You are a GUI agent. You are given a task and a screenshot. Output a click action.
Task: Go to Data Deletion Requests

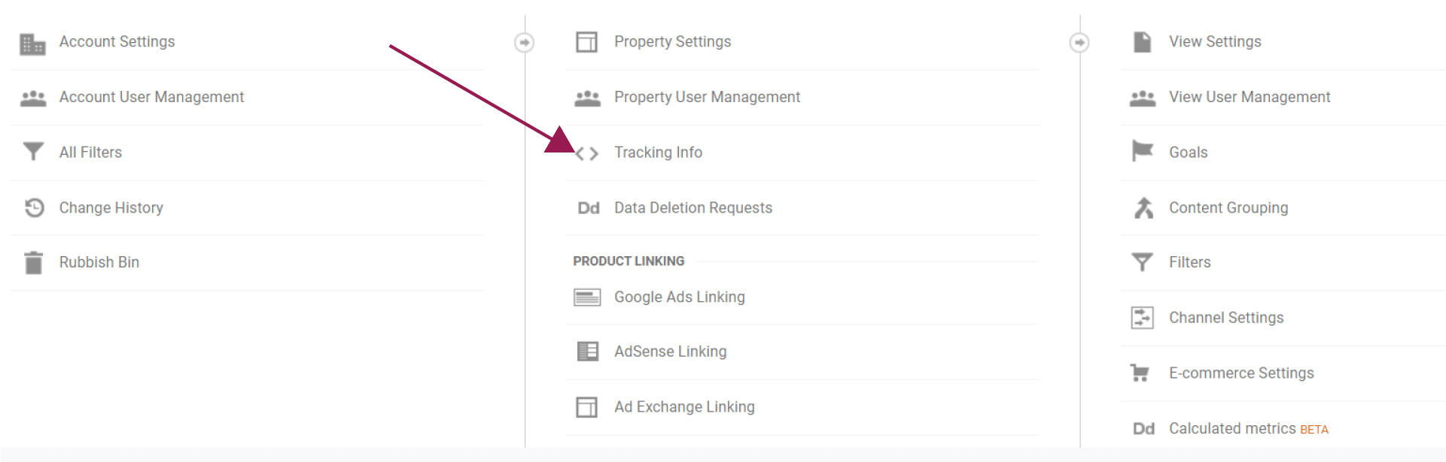[x=693, y=208]
